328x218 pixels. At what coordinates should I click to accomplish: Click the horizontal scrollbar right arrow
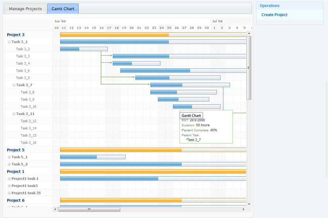pyautogui.click(x=244, y=209)
